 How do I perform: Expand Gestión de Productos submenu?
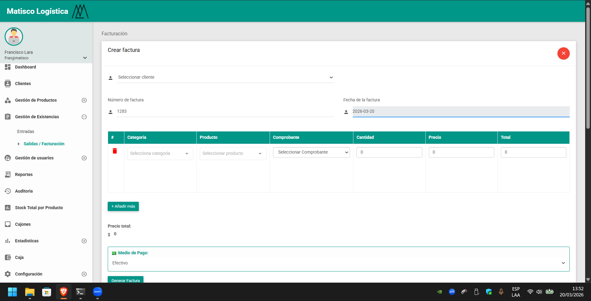point(84,100)
